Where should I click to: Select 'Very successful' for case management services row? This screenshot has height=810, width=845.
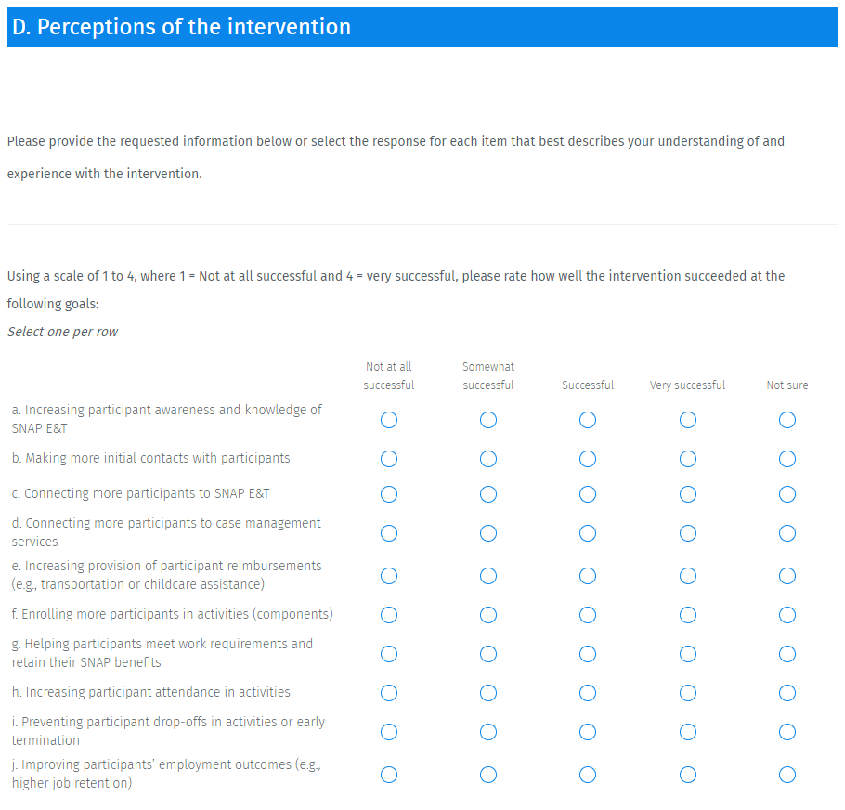(x=688, y=533)
